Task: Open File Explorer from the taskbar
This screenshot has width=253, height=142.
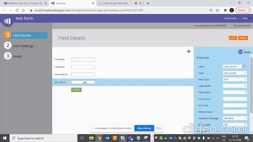Action: click(91, 138)
